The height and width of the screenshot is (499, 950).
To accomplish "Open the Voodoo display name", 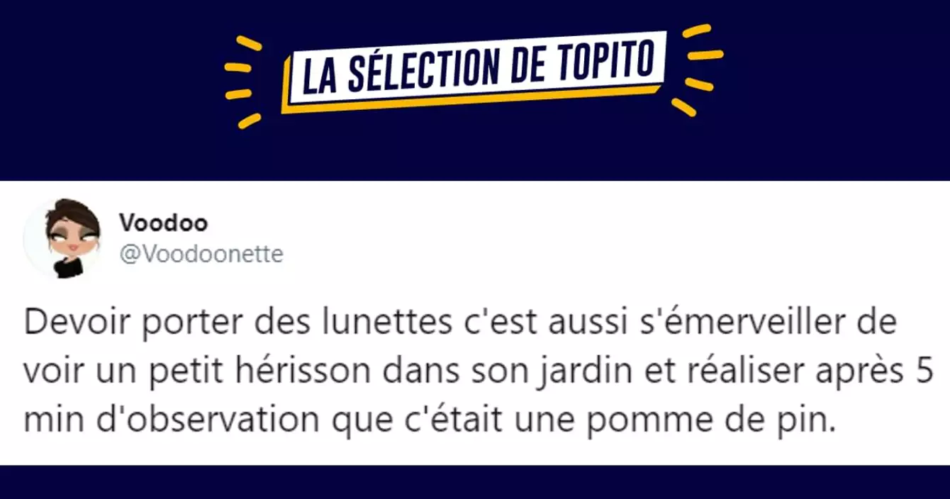I will pos(163,223).
